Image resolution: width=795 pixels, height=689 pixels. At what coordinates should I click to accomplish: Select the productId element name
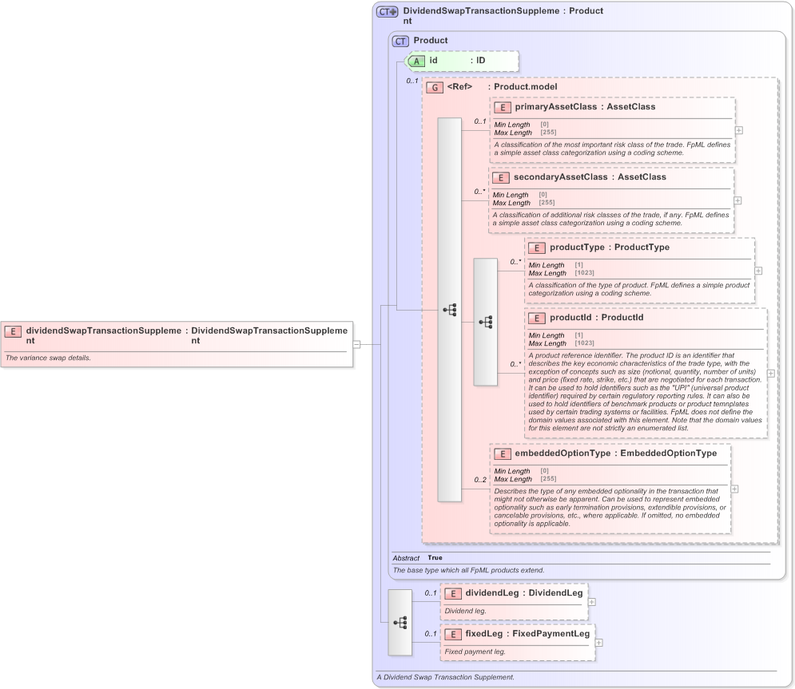[570, 318]
